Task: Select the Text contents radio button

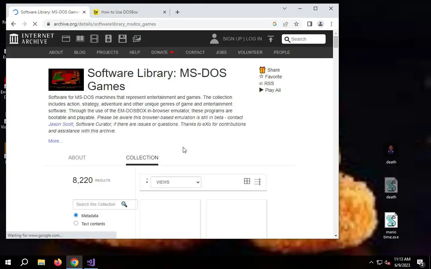Action: 76,223
